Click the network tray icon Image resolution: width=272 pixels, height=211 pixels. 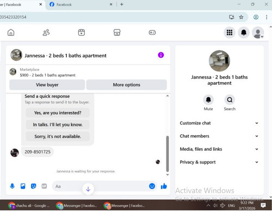[222, 206]
